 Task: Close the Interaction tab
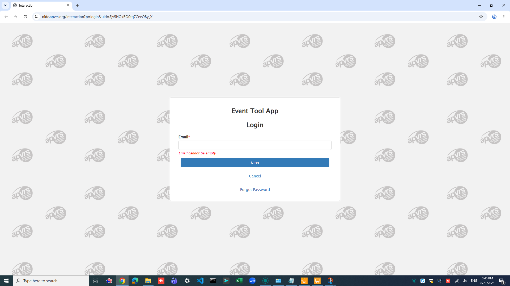point(68,5)
